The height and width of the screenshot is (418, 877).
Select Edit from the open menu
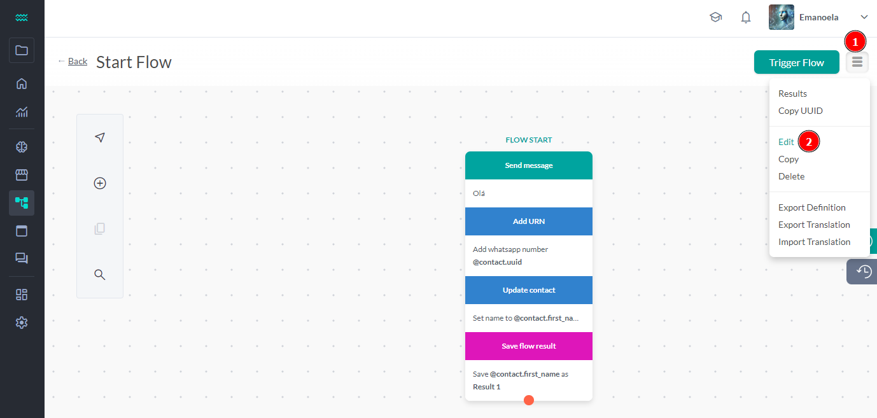click(786, 141)
